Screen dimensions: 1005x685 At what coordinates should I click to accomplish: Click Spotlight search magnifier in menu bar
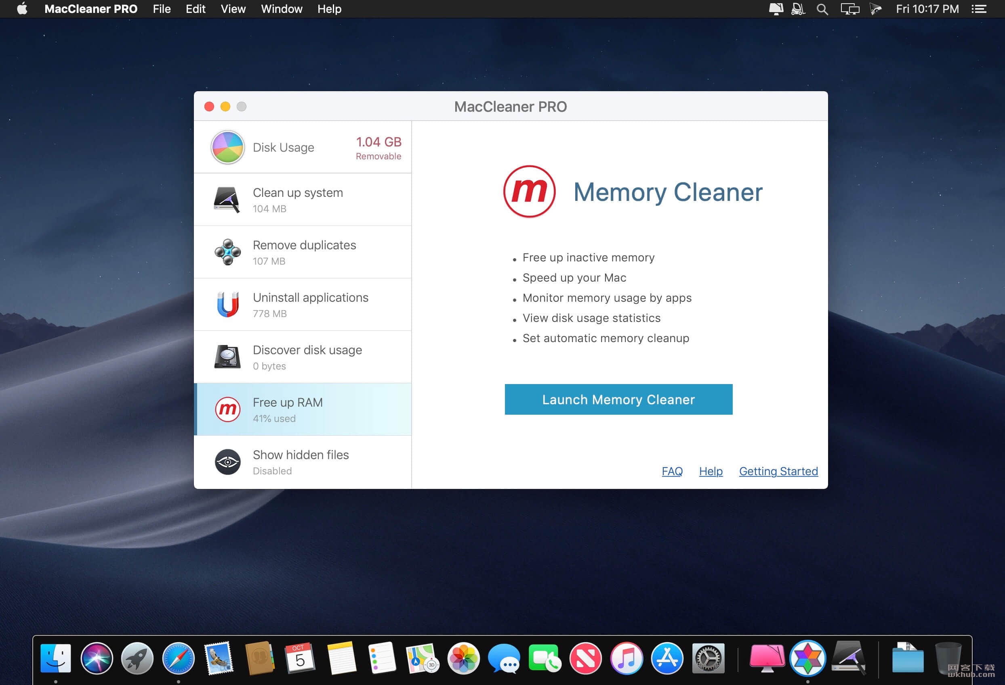[x=822, y=9]
